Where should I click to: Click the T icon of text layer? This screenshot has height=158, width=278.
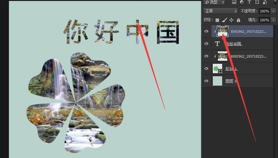(x=217, y=44)
